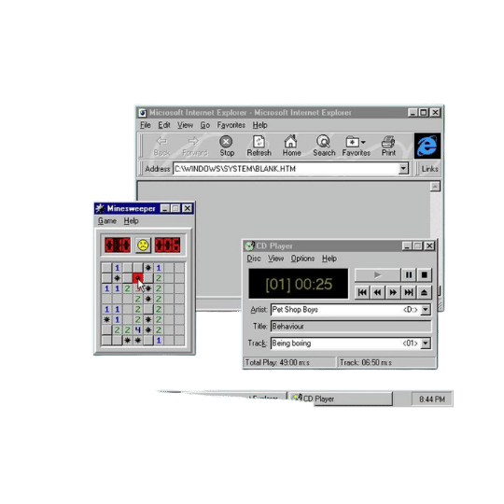Image resolution: width=504 pixels, height=504 pixels.
Task: Click CD Player taskbar button
Action: 341,399
